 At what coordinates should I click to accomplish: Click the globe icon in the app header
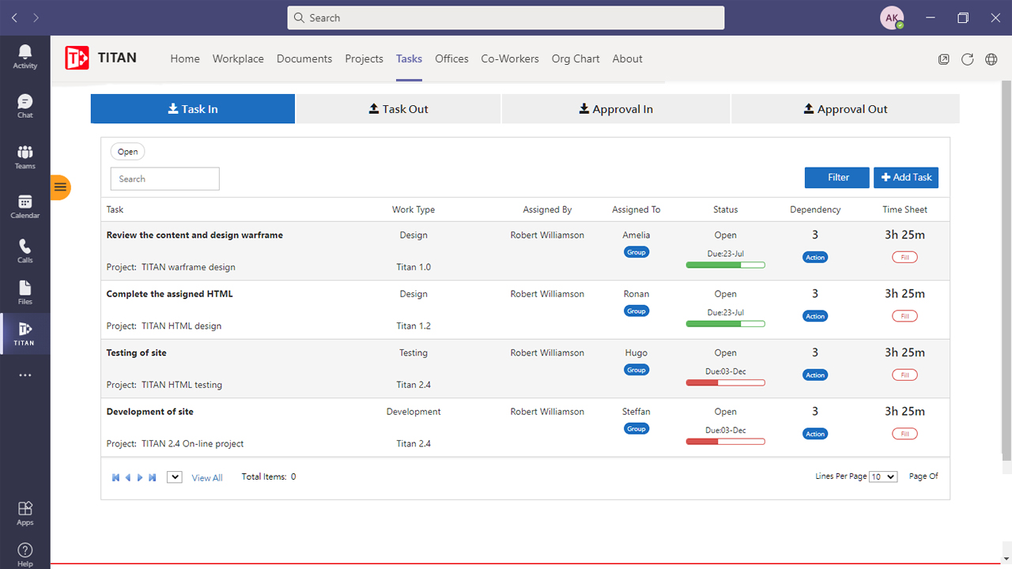pos(991,58)
